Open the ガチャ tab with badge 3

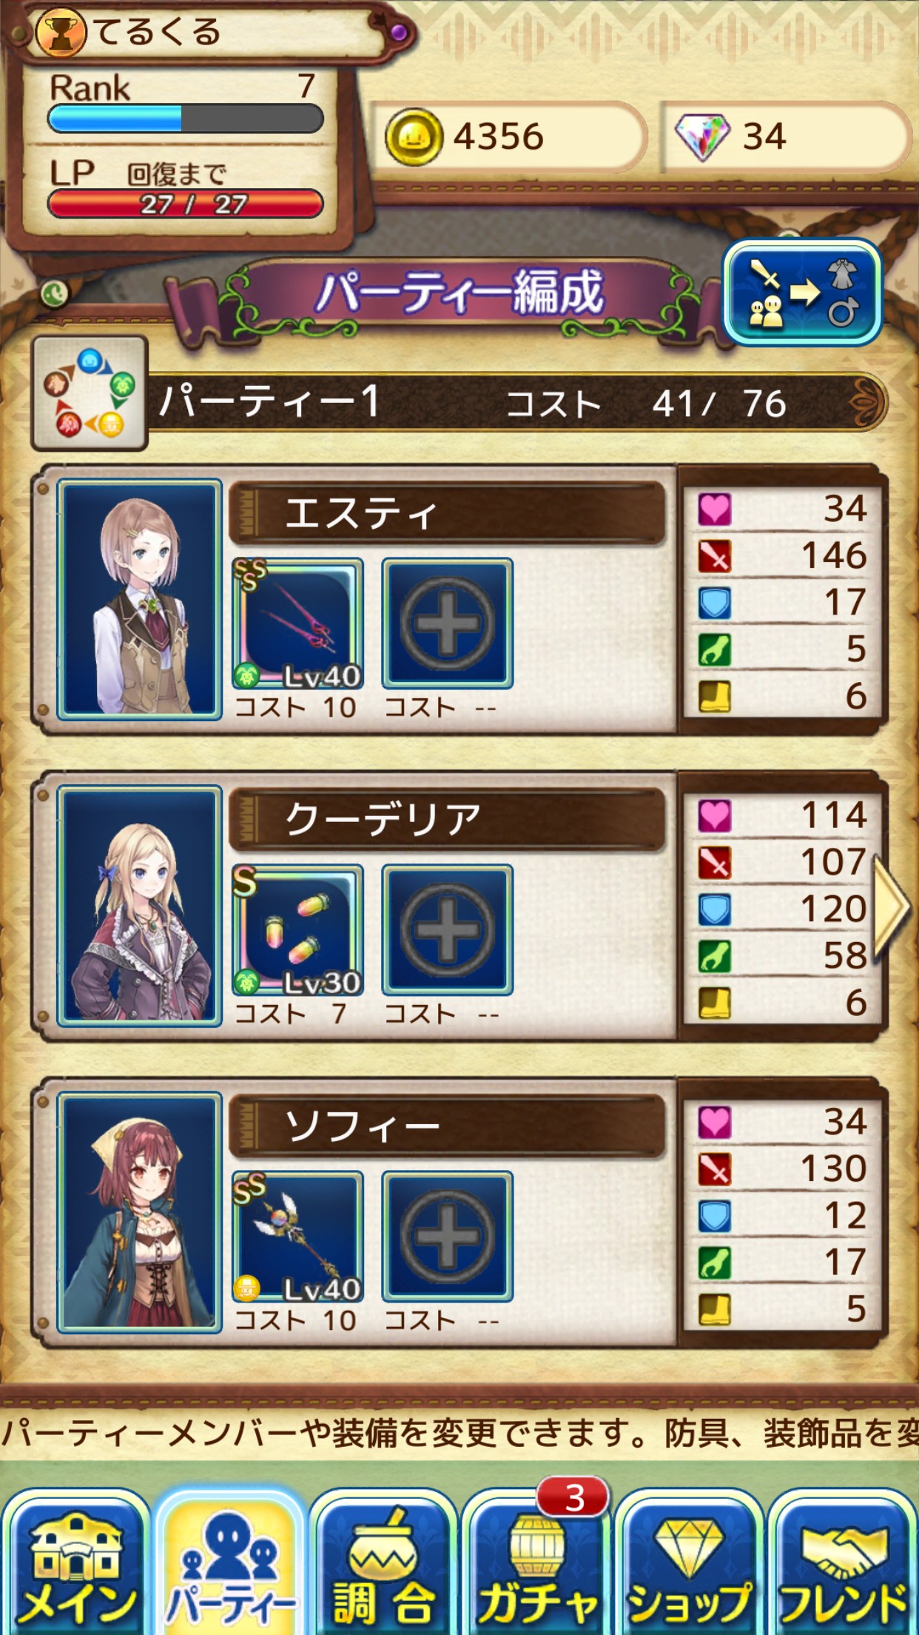pos(536,1562)
